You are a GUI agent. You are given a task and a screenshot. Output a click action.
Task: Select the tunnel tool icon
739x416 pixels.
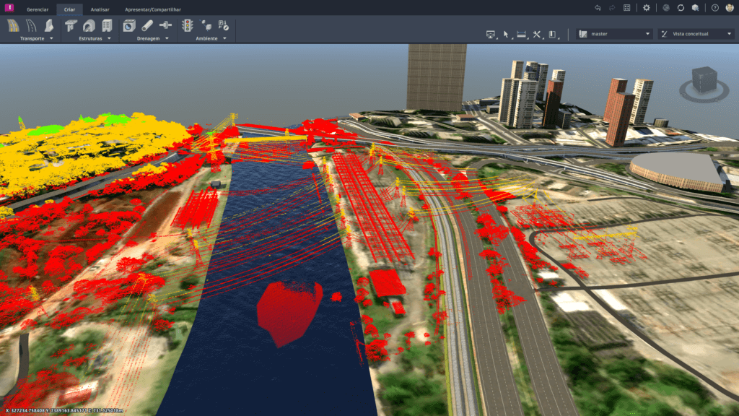89,25
